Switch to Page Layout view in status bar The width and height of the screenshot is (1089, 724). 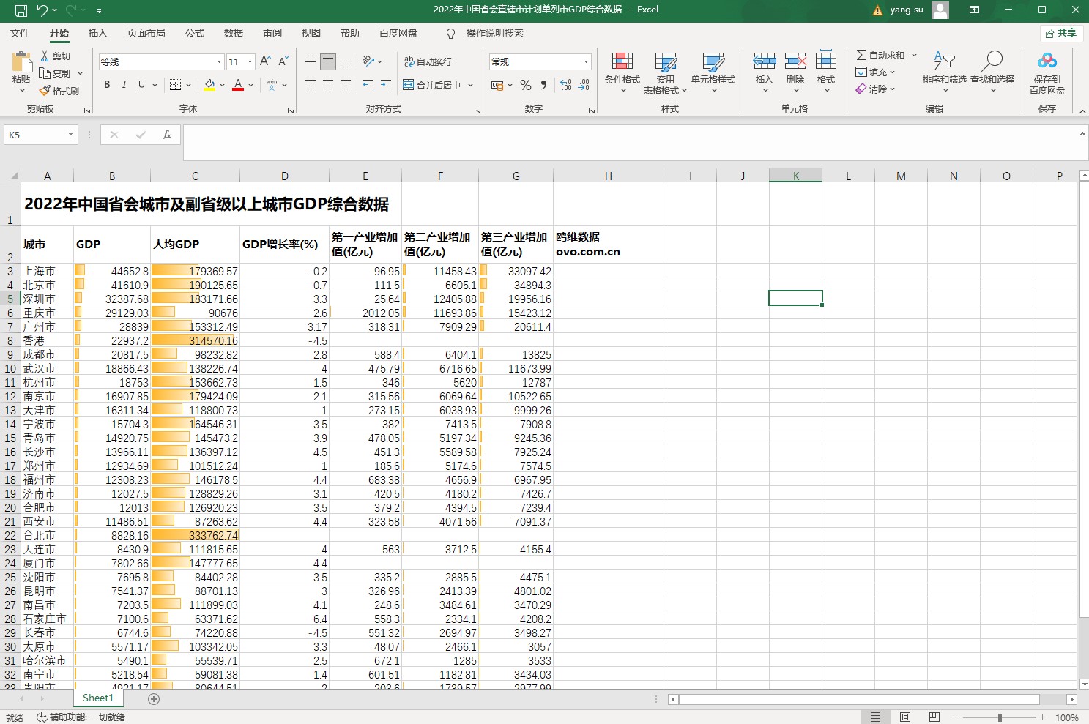pos(905,717)
